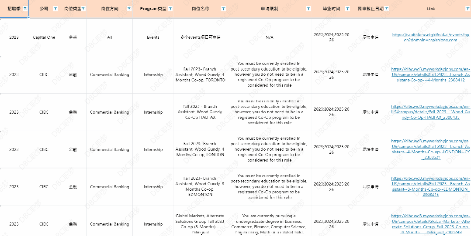Select the Events program type cell
This screenshot has width=471, height=236.
coord(153,37)
